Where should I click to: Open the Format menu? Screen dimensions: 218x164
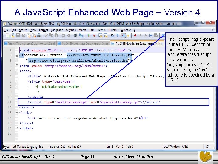(43, 30)
